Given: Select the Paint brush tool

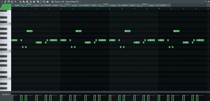Looking at the screenshot, I should coord(24,2).
